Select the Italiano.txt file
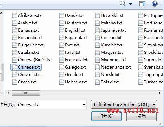The height and width of the screenshot is (127, 164). 109,23
